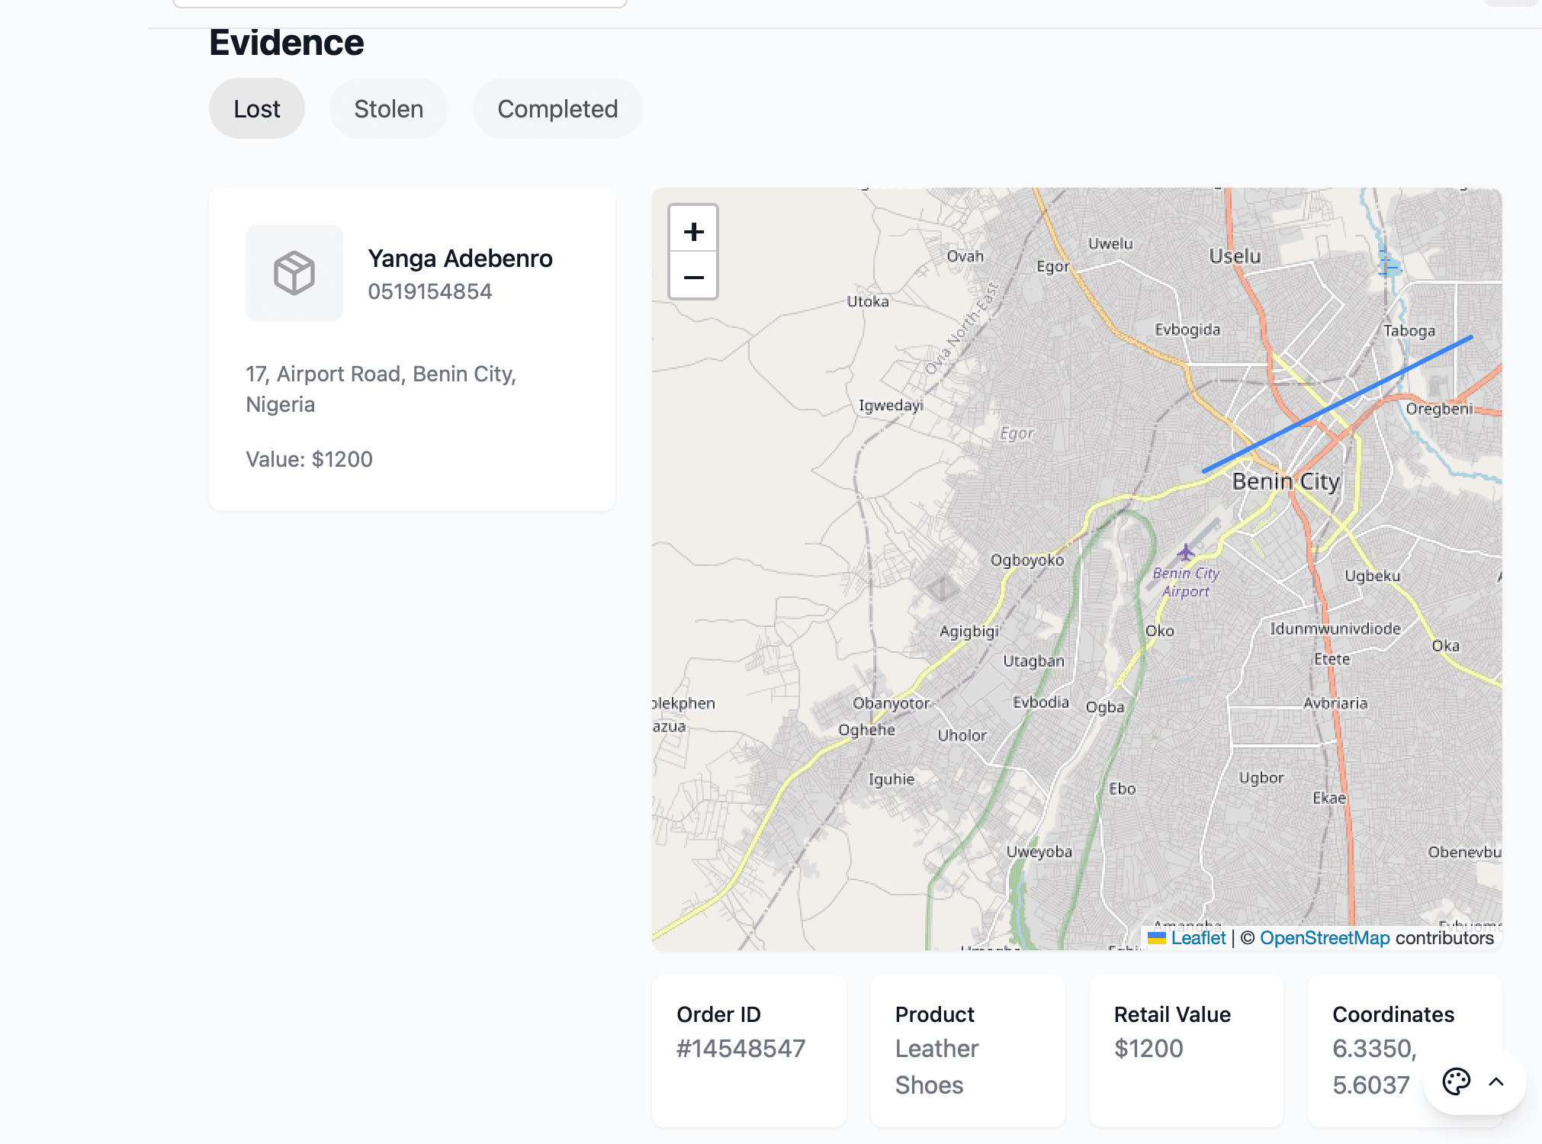The image size is (1542, 1144).
Task: Click the Product Leather Shoes card
Action: pos(967,1050)
